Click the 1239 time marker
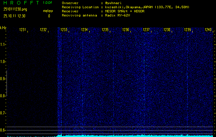The height and width of the screenshot is (137, 216). 187,30
